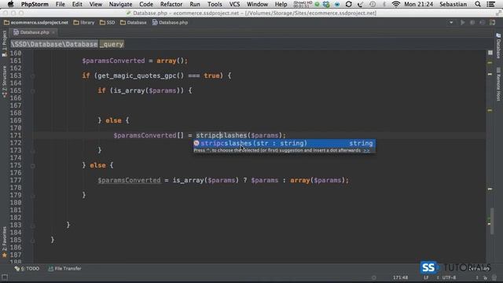Click the library folder breadcrumb
The width and height of the screenshot is (503, 283).
84,23
